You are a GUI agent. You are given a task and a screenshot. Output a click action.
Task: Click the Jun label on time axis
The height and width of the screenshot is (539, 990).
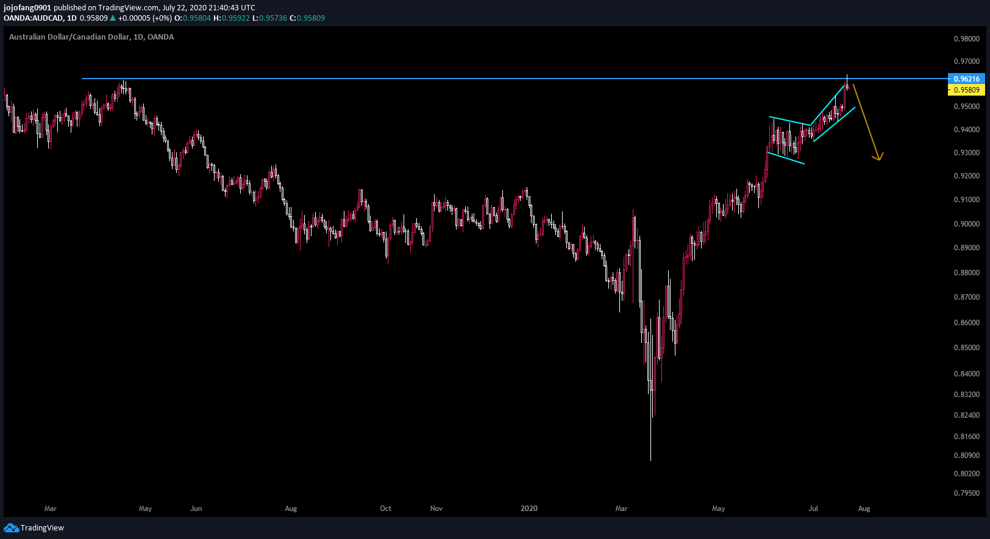[196, 509]
